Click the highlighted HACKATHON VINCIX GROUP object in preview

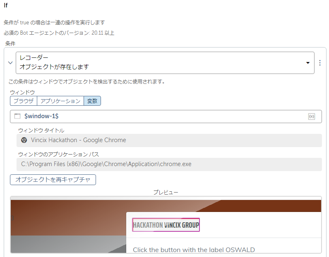tap(166, 225)
